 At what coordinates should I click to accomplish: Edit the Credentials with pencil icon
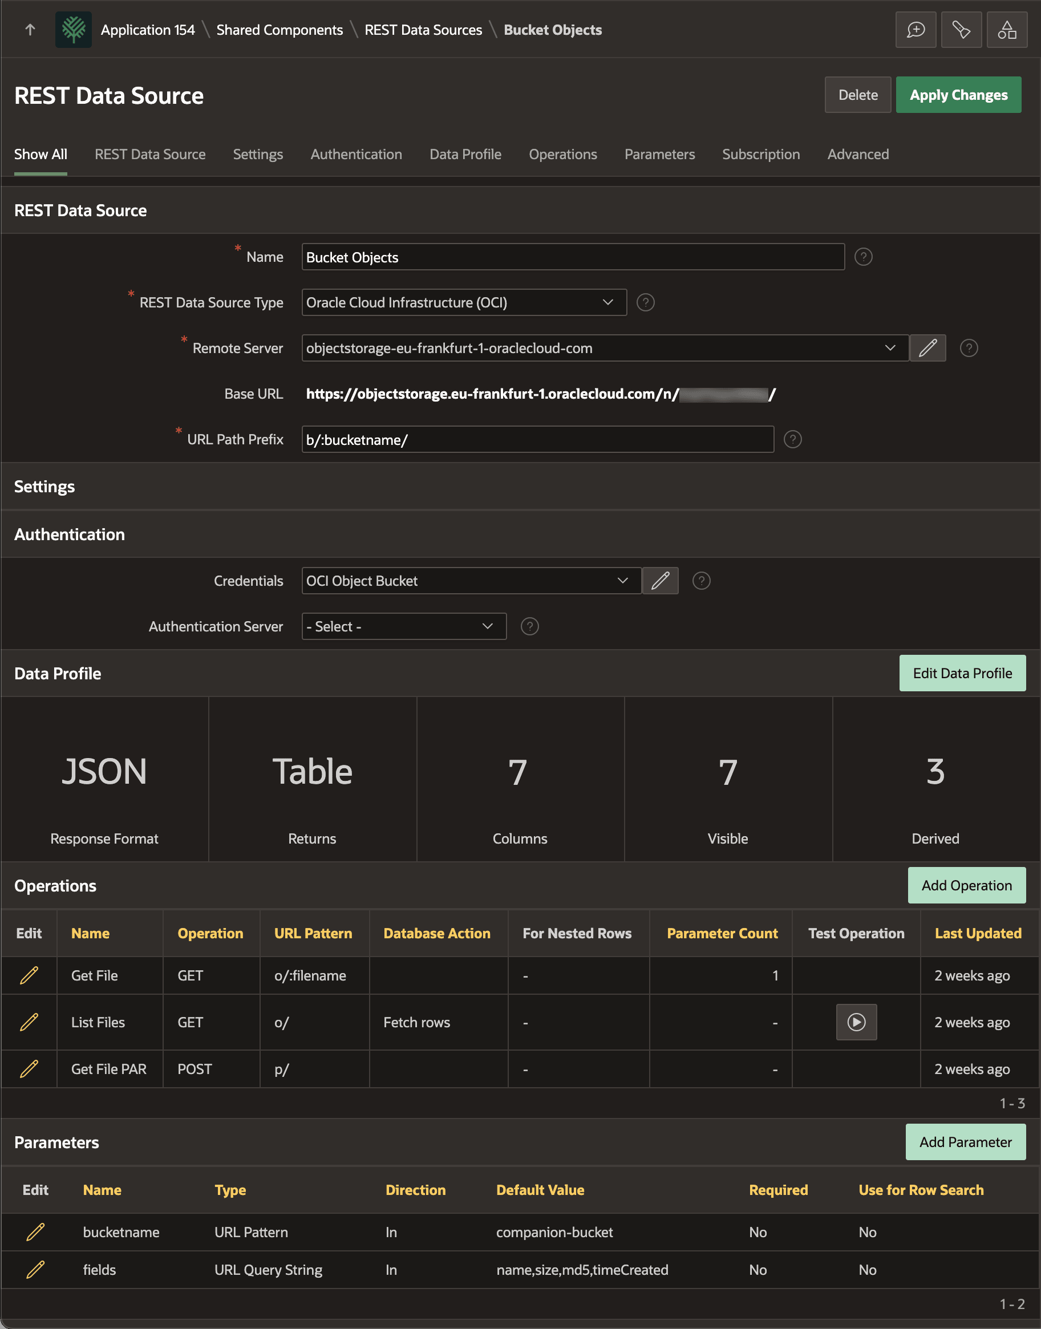point(660,581)
